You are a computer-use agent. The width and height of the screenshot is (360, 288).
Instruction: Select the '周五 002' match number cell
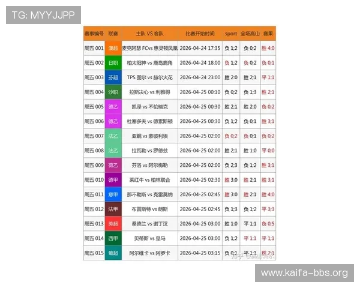tap(94, 63)
